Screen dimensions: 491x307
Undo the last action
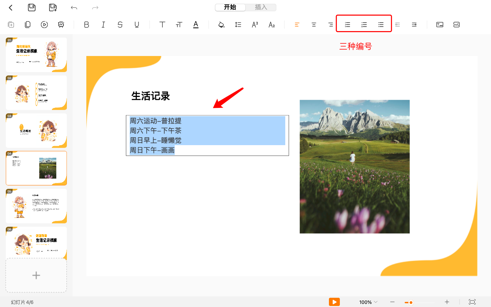[74, 7]
